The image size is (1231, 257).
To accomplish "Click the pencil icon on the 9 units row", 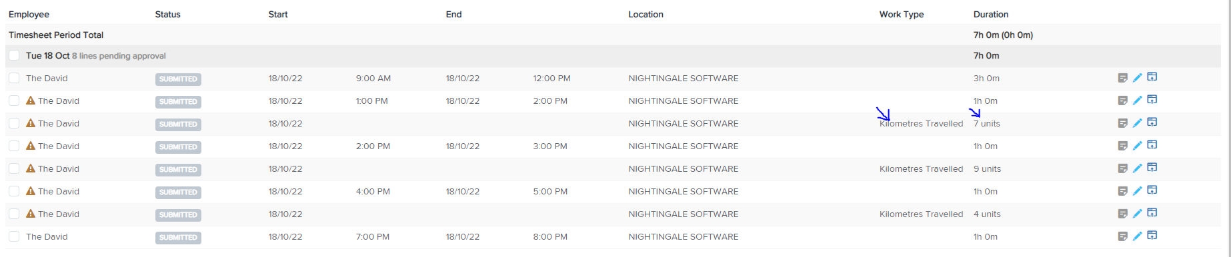I will click(1138, 169).
